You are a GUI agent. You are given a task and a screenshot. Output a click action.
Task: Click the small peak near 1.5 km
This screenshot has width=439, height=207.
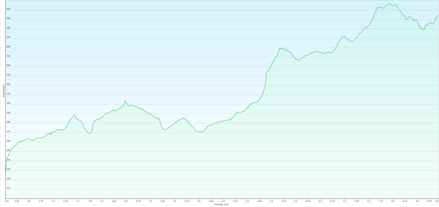coord(75,115)
